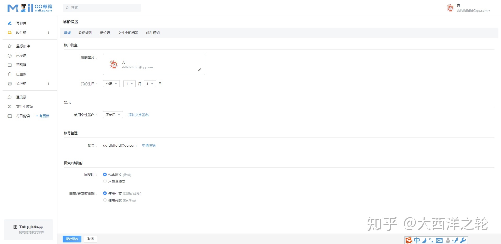
Task: Click the trash can icon beside 已删除
Action: (10, 74)
